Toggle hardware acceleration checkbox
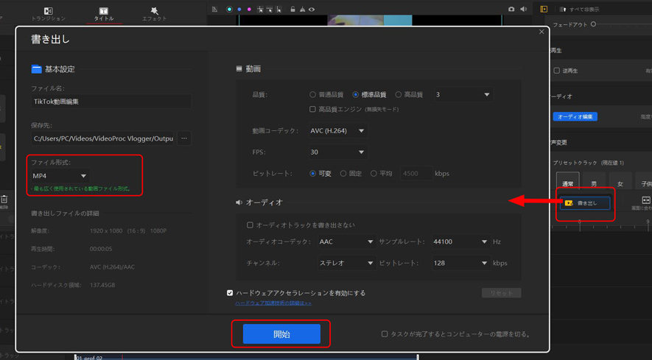This screenshot has height=360, width=652. click(x=230, y=293)
